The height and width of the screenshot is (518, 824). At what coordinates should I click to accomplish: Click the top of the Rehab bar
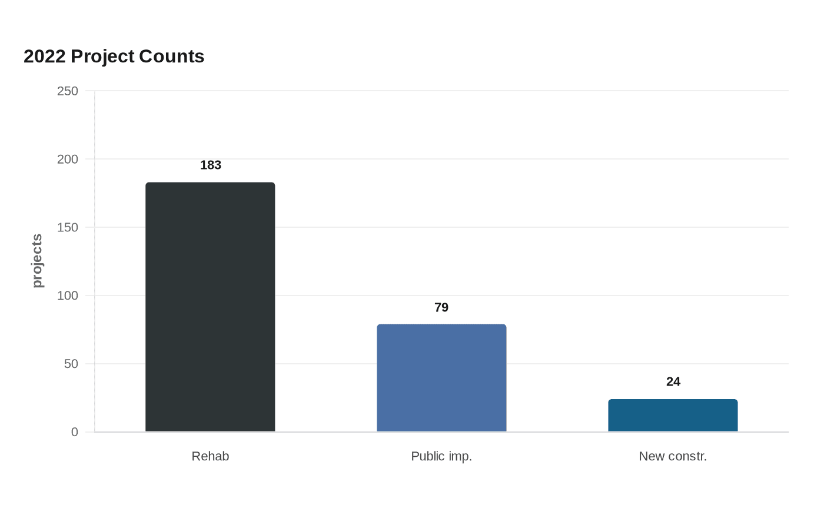pos(210,183)
